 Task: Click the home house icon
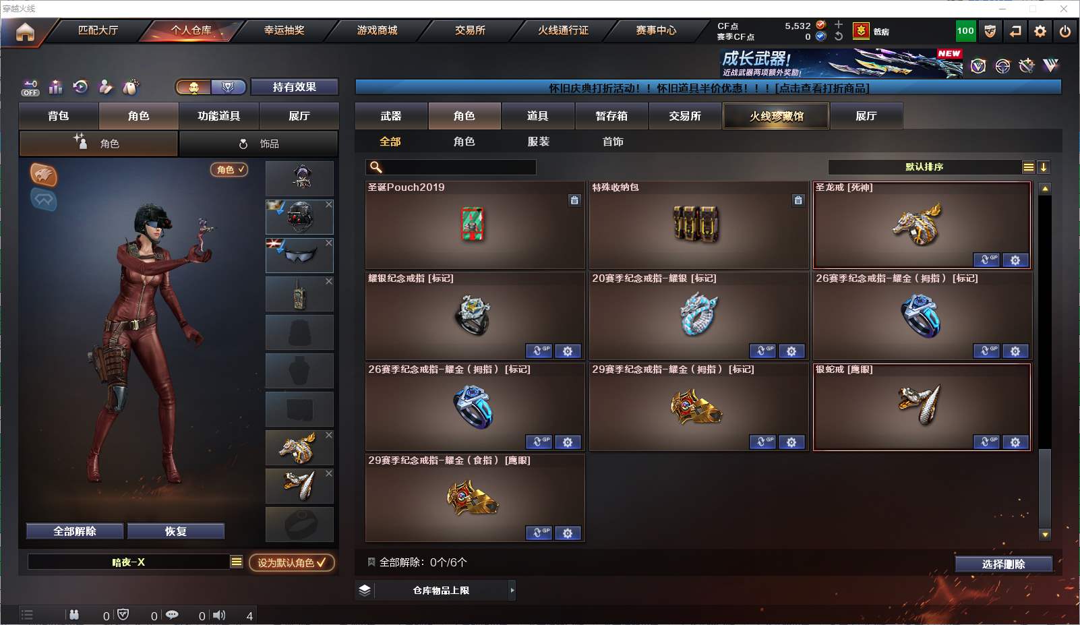(25, 32)
